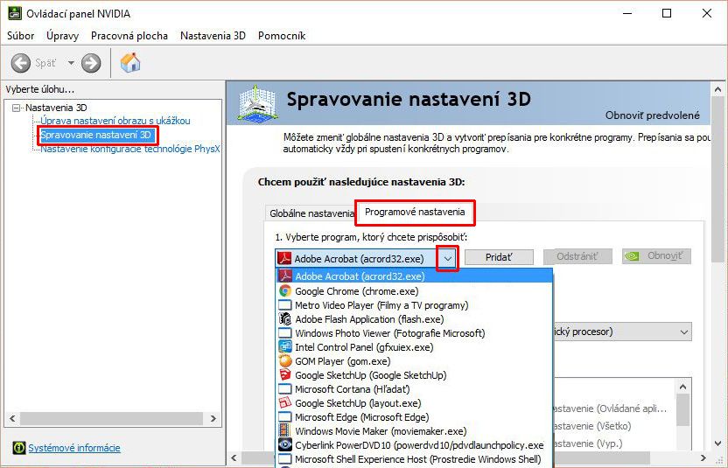
Task: Select Google Chrome (chrome.exe) entry
Action: point(415,291)
